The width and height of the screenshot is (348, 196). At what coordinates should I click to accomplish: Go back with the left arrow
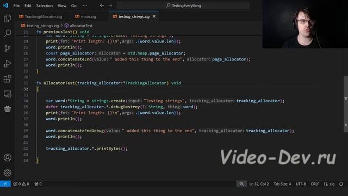102,5
